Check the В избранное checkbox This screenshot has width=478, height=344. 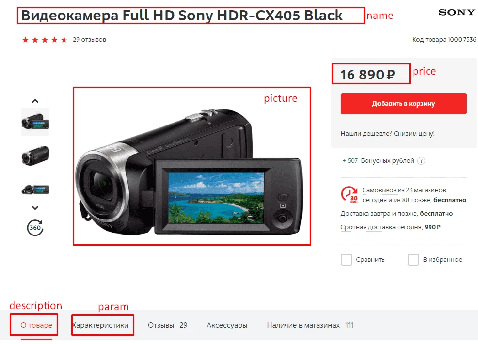(x=414, y=260)
